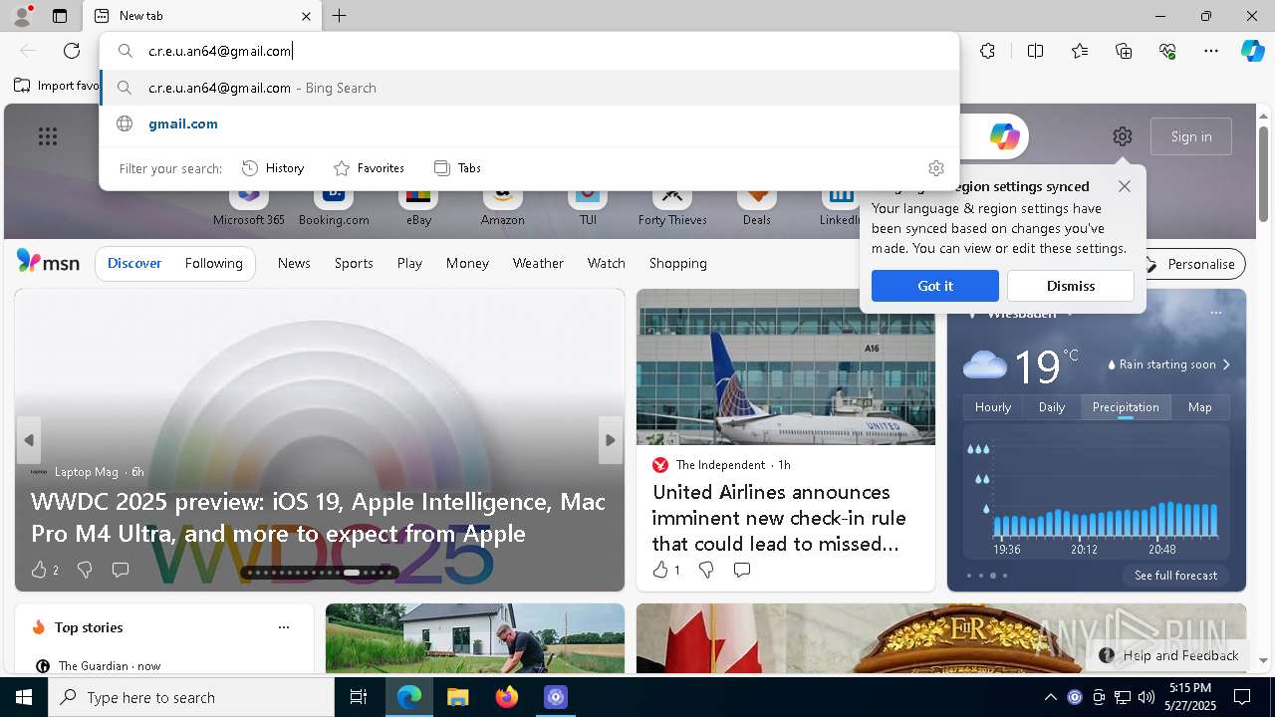
Task: Open Top stories more options
Action: click(284, 627)
